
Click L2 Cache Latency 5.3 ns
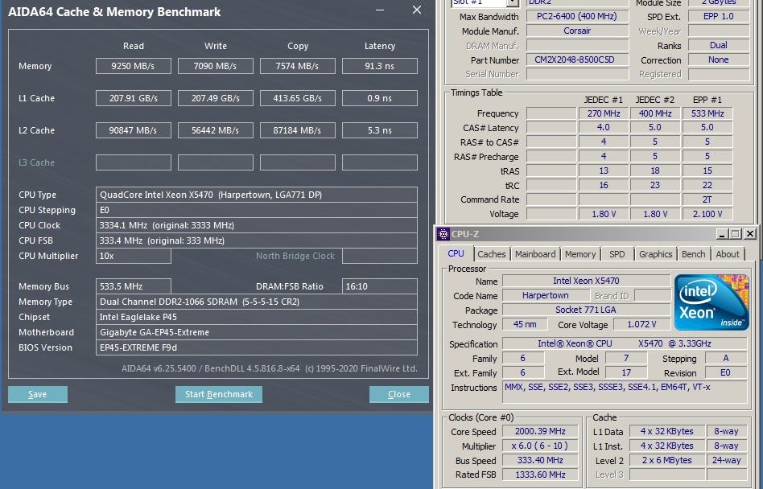click(380, 130)
